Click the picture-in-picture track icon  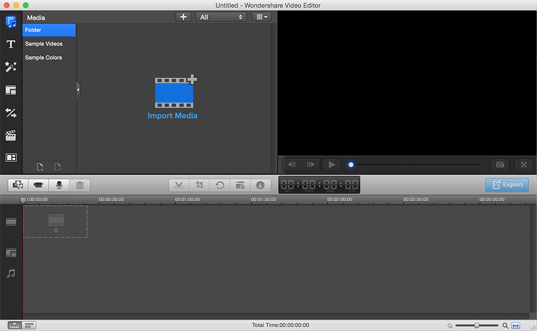11,253
